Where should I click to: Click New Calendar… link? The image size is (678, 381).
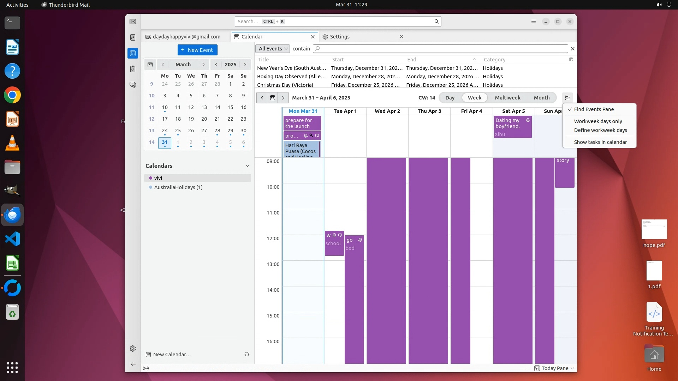click(172, 355)
